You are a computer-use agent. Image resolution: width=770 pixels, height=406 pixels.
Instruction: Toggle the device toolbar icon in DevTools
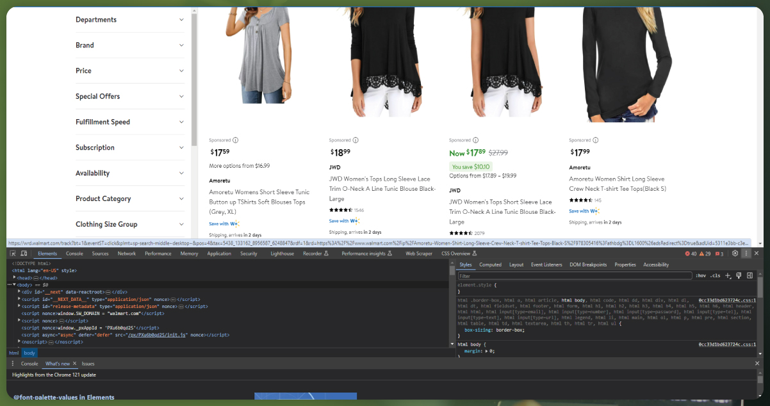point(23,254)
